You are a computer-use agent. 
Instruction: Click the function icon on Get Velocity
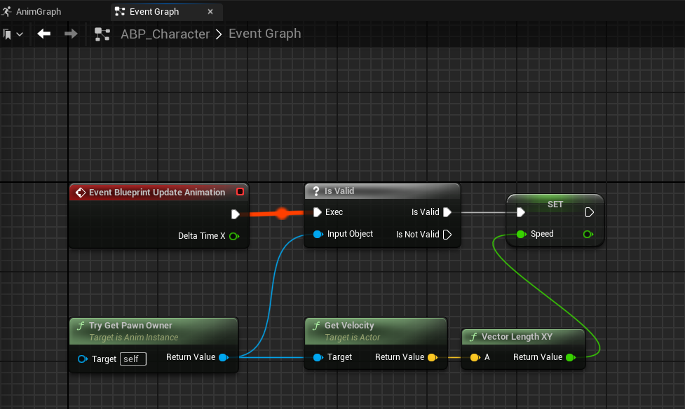tap(316, 326)
